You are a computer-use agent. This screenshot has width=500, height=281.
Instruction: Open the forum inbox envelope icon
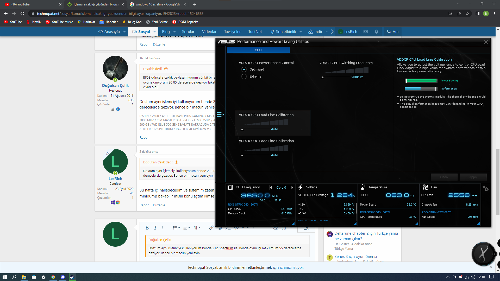point(366,32)
